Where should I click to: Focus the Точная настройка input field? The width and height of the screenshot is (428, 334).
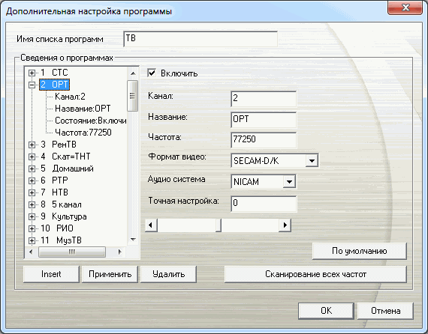(x=264, y=204)
